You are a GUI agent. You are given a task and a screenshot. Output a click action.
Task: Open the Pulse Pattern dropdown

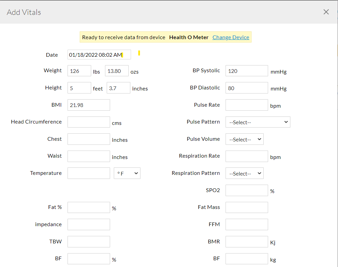[258, 122]
